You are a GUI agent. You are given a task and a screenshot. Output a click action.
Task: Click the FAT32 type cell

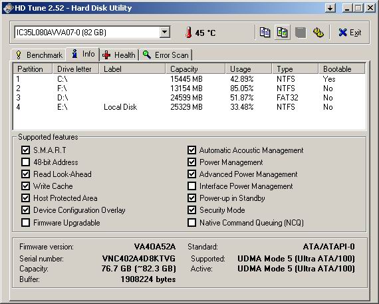287,98
